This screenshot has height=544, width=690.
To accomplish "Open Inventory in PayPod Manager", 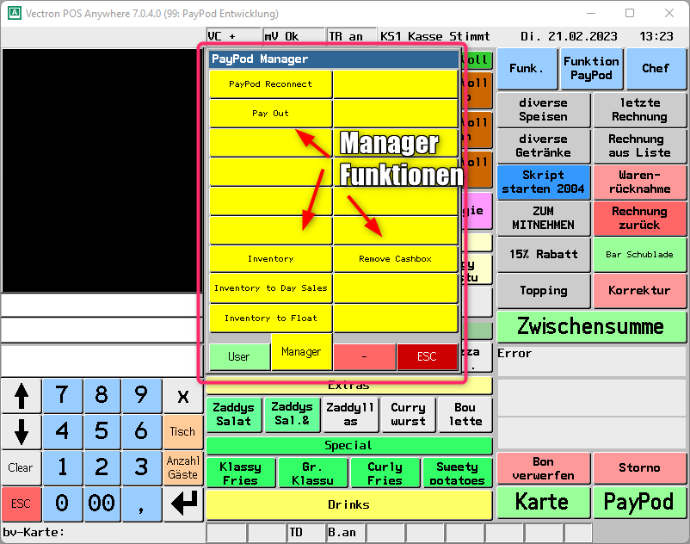I will pos(270,259).
